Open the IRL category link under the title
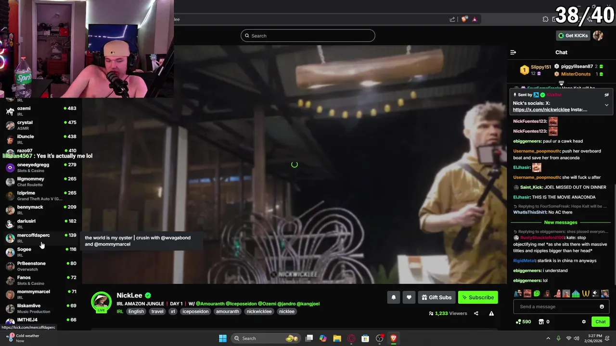Image resolution: width=616 pixels, height=346 pixels. [x=119, y=311]
